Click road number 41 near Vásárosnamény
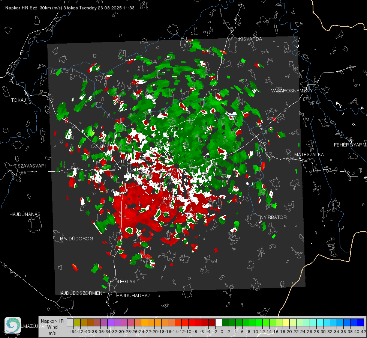The width and height of the screenshot is (367, 338). [x=285, y=110]
